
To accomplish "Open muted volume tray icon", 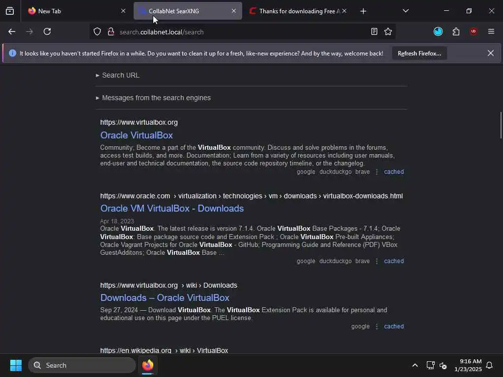I will 443,365.
